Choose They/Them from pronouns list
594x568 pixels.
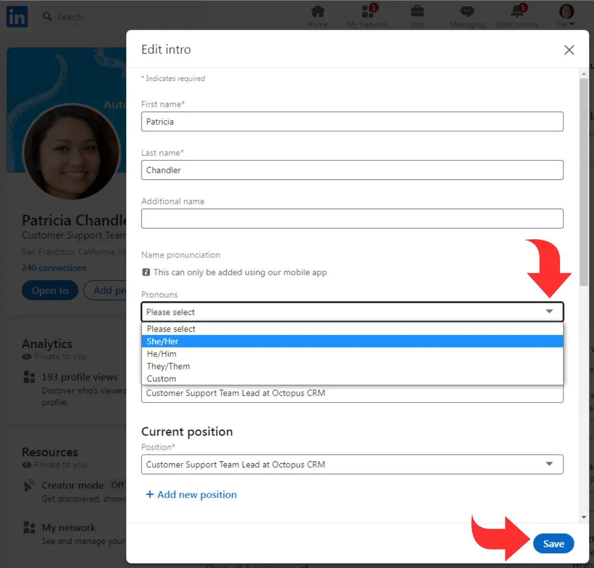(352, 366)
